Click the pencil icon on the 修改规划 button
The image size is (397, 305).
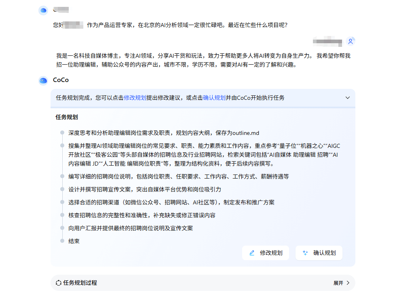252,253
